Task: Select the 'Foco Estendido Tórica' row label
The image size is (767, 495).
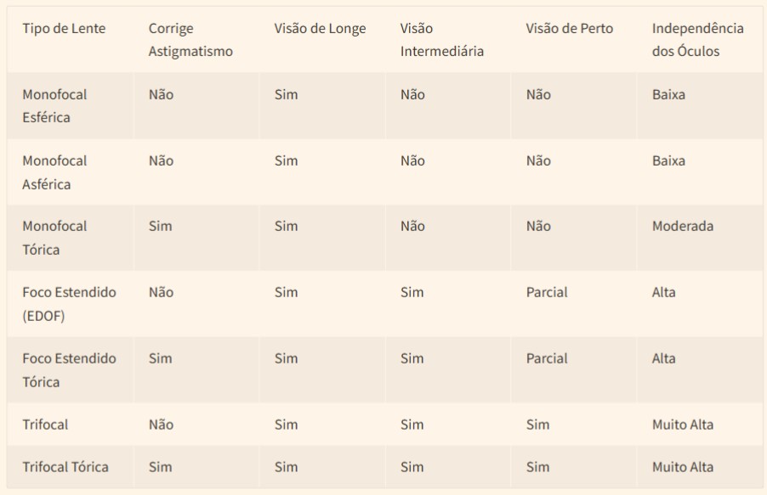Action: tap(69, 370)
